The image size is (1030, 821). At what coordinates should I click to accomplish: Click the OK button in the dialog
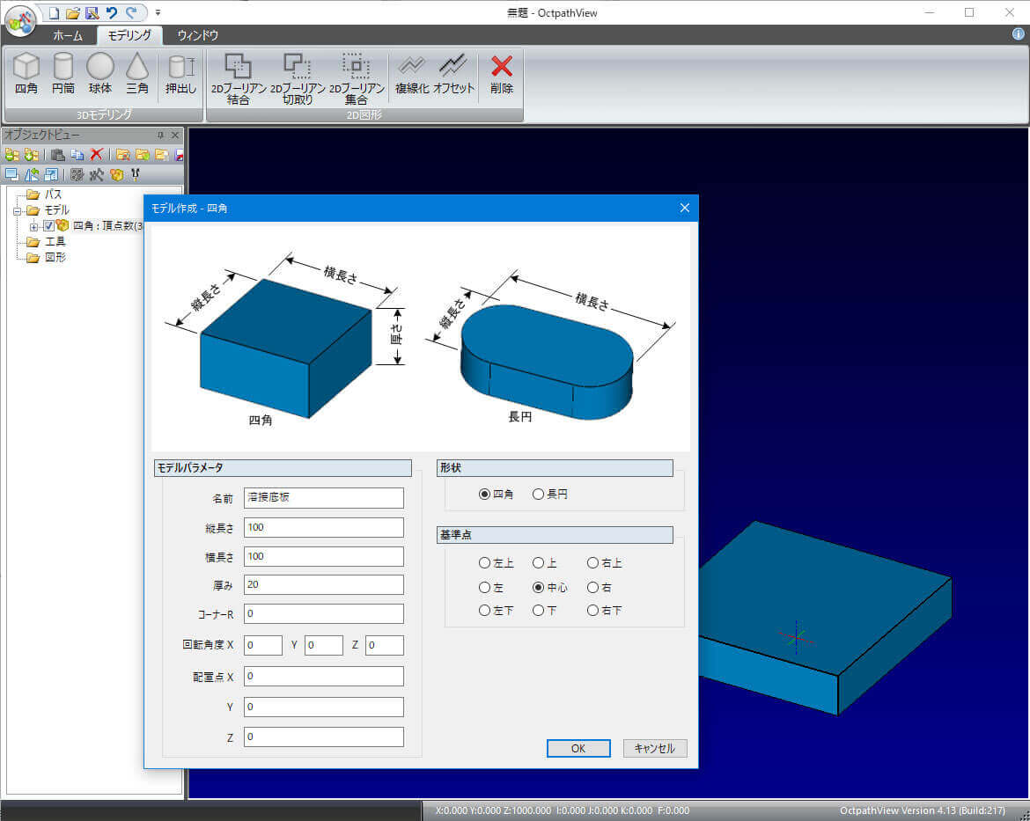(x=578, y=749)
